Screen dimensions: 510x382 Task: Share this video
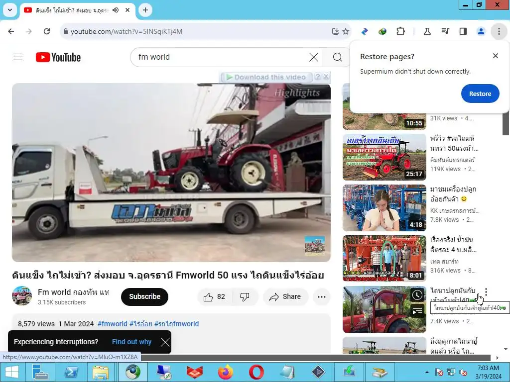tap(285, 296)
